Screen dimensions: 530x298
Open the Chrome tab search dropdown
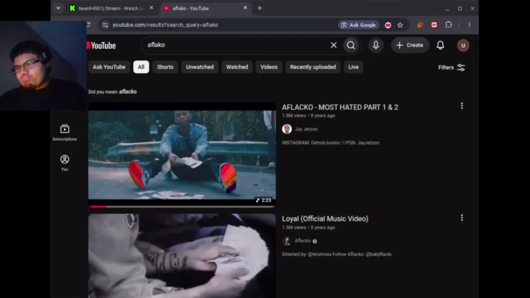point(58,8)
